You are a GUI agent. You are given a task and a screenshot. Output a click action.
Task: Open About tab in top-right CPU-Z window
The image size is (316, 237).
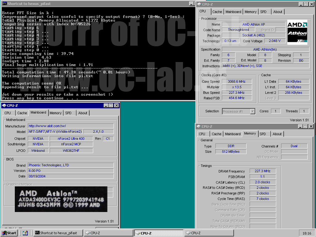point(277,12)
